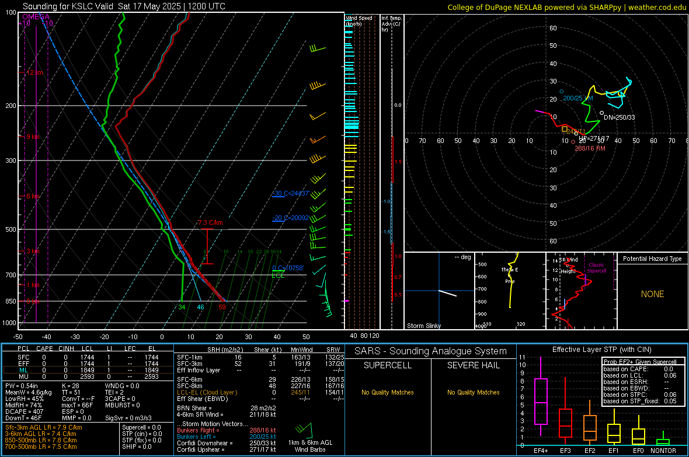Select the MU parcel row
689x457 pixels.
[x=88, y=376]
